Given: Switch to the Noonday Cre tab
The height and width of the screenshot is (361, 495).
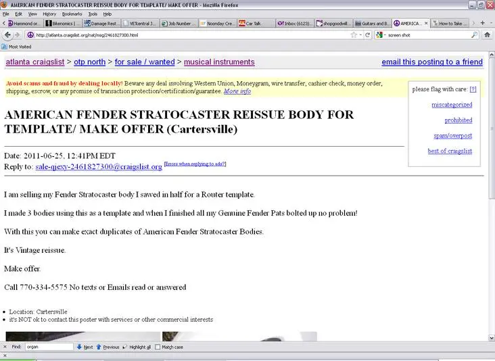Looking at the screenshot, I should pyautogui.click(x=218, y=24).
